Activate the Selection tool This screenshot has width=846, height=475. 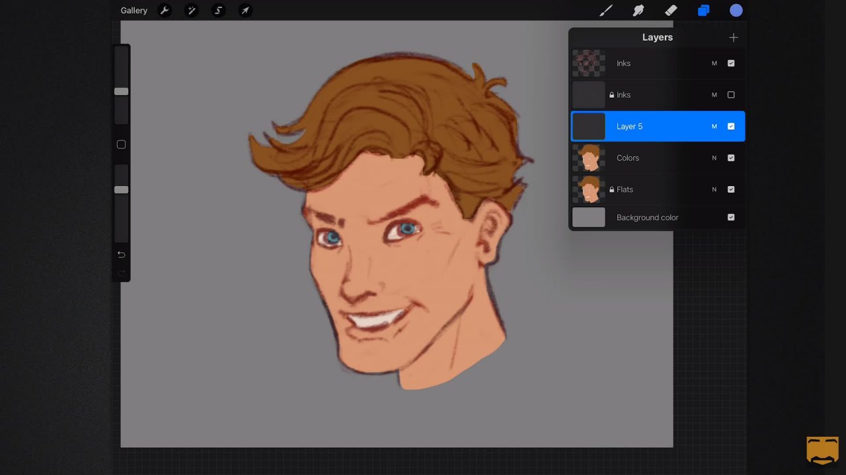click(218, 11)
